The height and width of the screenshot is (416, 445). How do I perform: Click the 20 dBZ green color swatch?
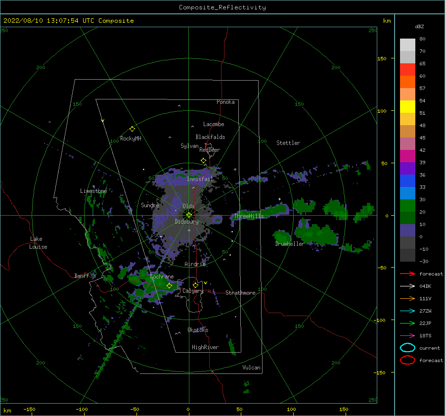point(407,206)
